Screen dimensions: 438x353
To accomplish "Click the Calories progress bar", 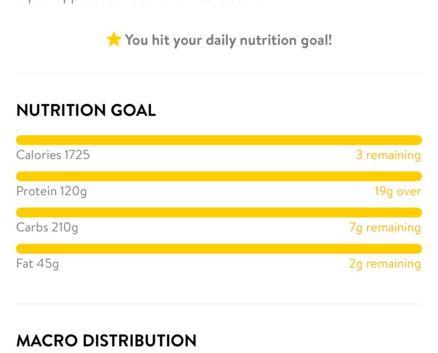I will [x=219, y=140].
